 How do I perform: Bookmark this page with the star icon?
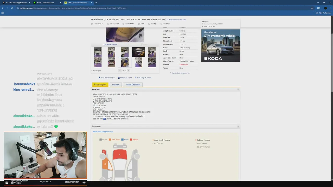tap(312, 8)
